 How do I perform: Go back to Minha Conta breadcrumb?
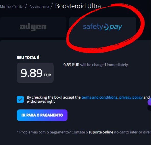tap(12, 7)
